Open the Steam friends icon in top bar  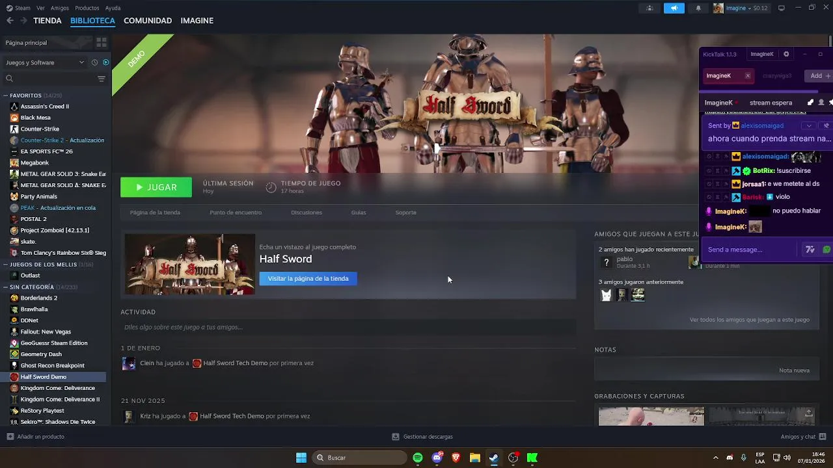click(649, 8)
